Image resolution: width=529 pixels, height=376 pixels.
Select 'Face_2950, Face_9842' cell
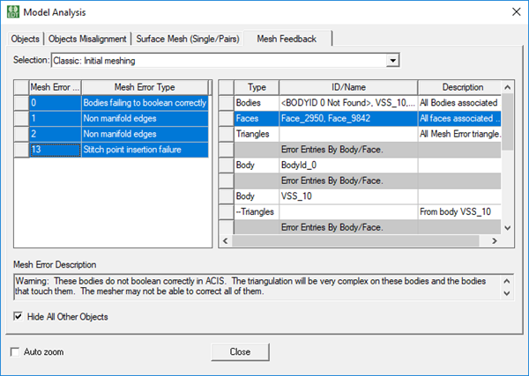tap(348, 118)
